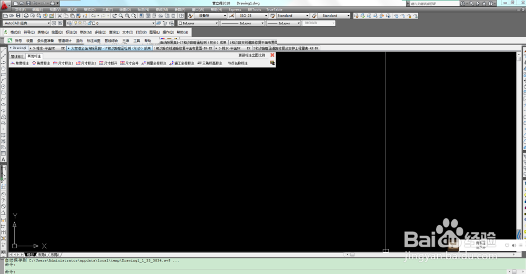Click the binoculars search icon in title bar

click(x=463, y=3)
